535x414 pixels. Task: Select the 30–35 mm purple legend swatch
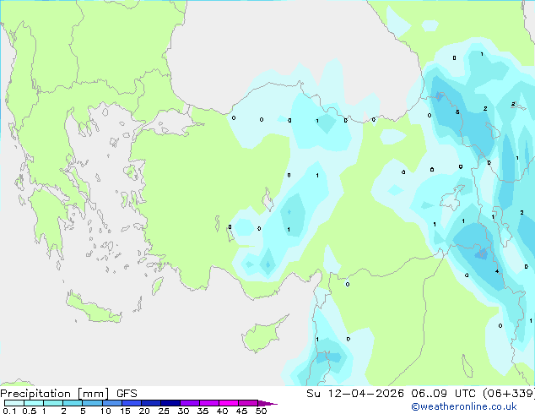(x=189, y=403)
